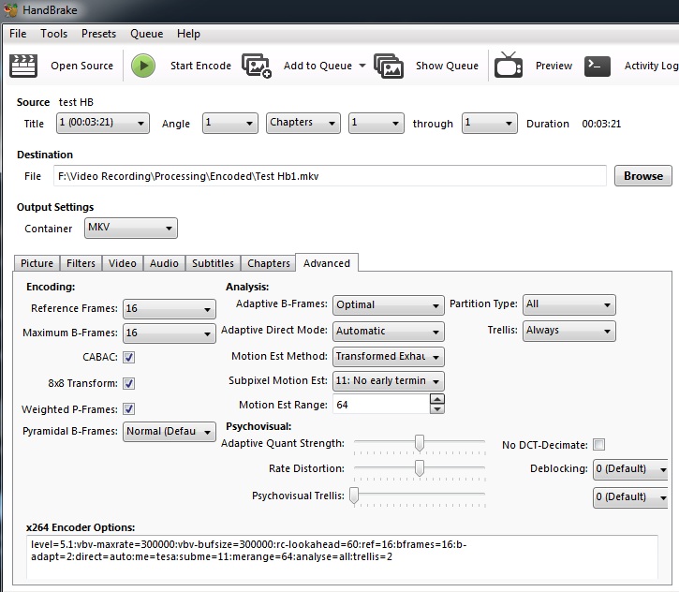Open the Chapters range type dropdown
This screenshot has width=679, height=592.
click(x=303, y=123)
